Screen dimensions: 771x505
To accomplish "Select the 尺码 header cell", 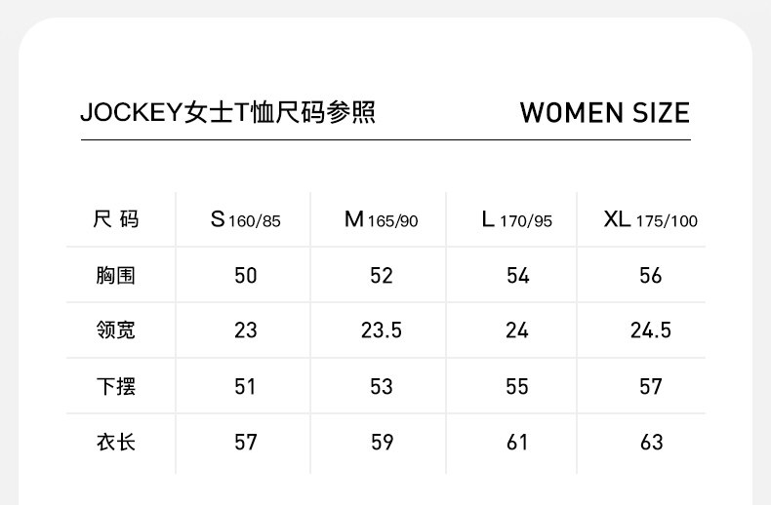I will [x=116, y=219].
